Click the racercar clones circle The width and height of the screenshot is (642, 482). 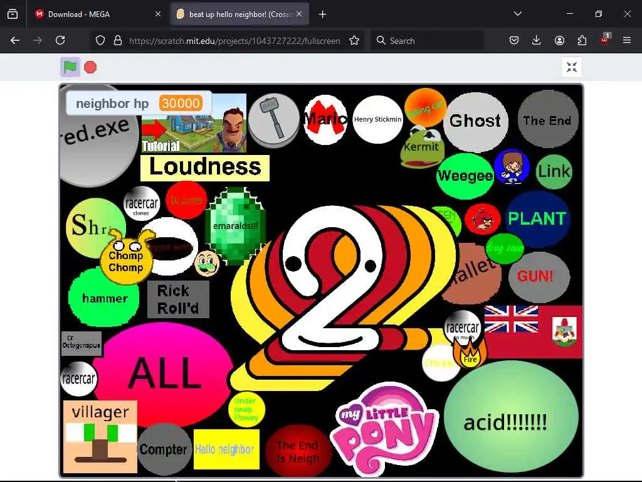tap(141, 204)
